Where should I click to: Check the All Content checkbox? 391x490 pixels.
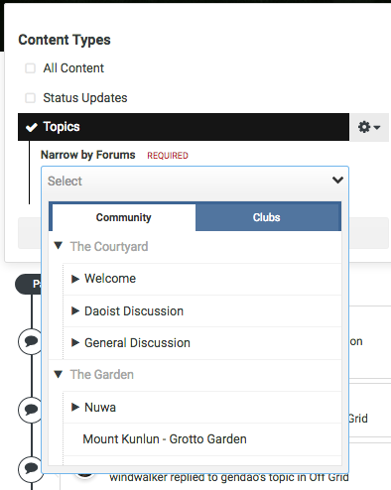point(31,68)
